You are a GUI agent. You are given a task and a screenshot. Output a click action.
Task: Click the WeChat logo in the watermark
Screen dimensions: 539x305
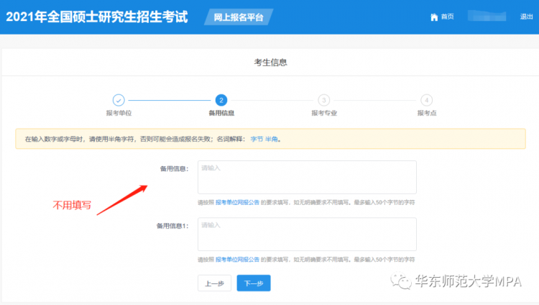[403, 281]
